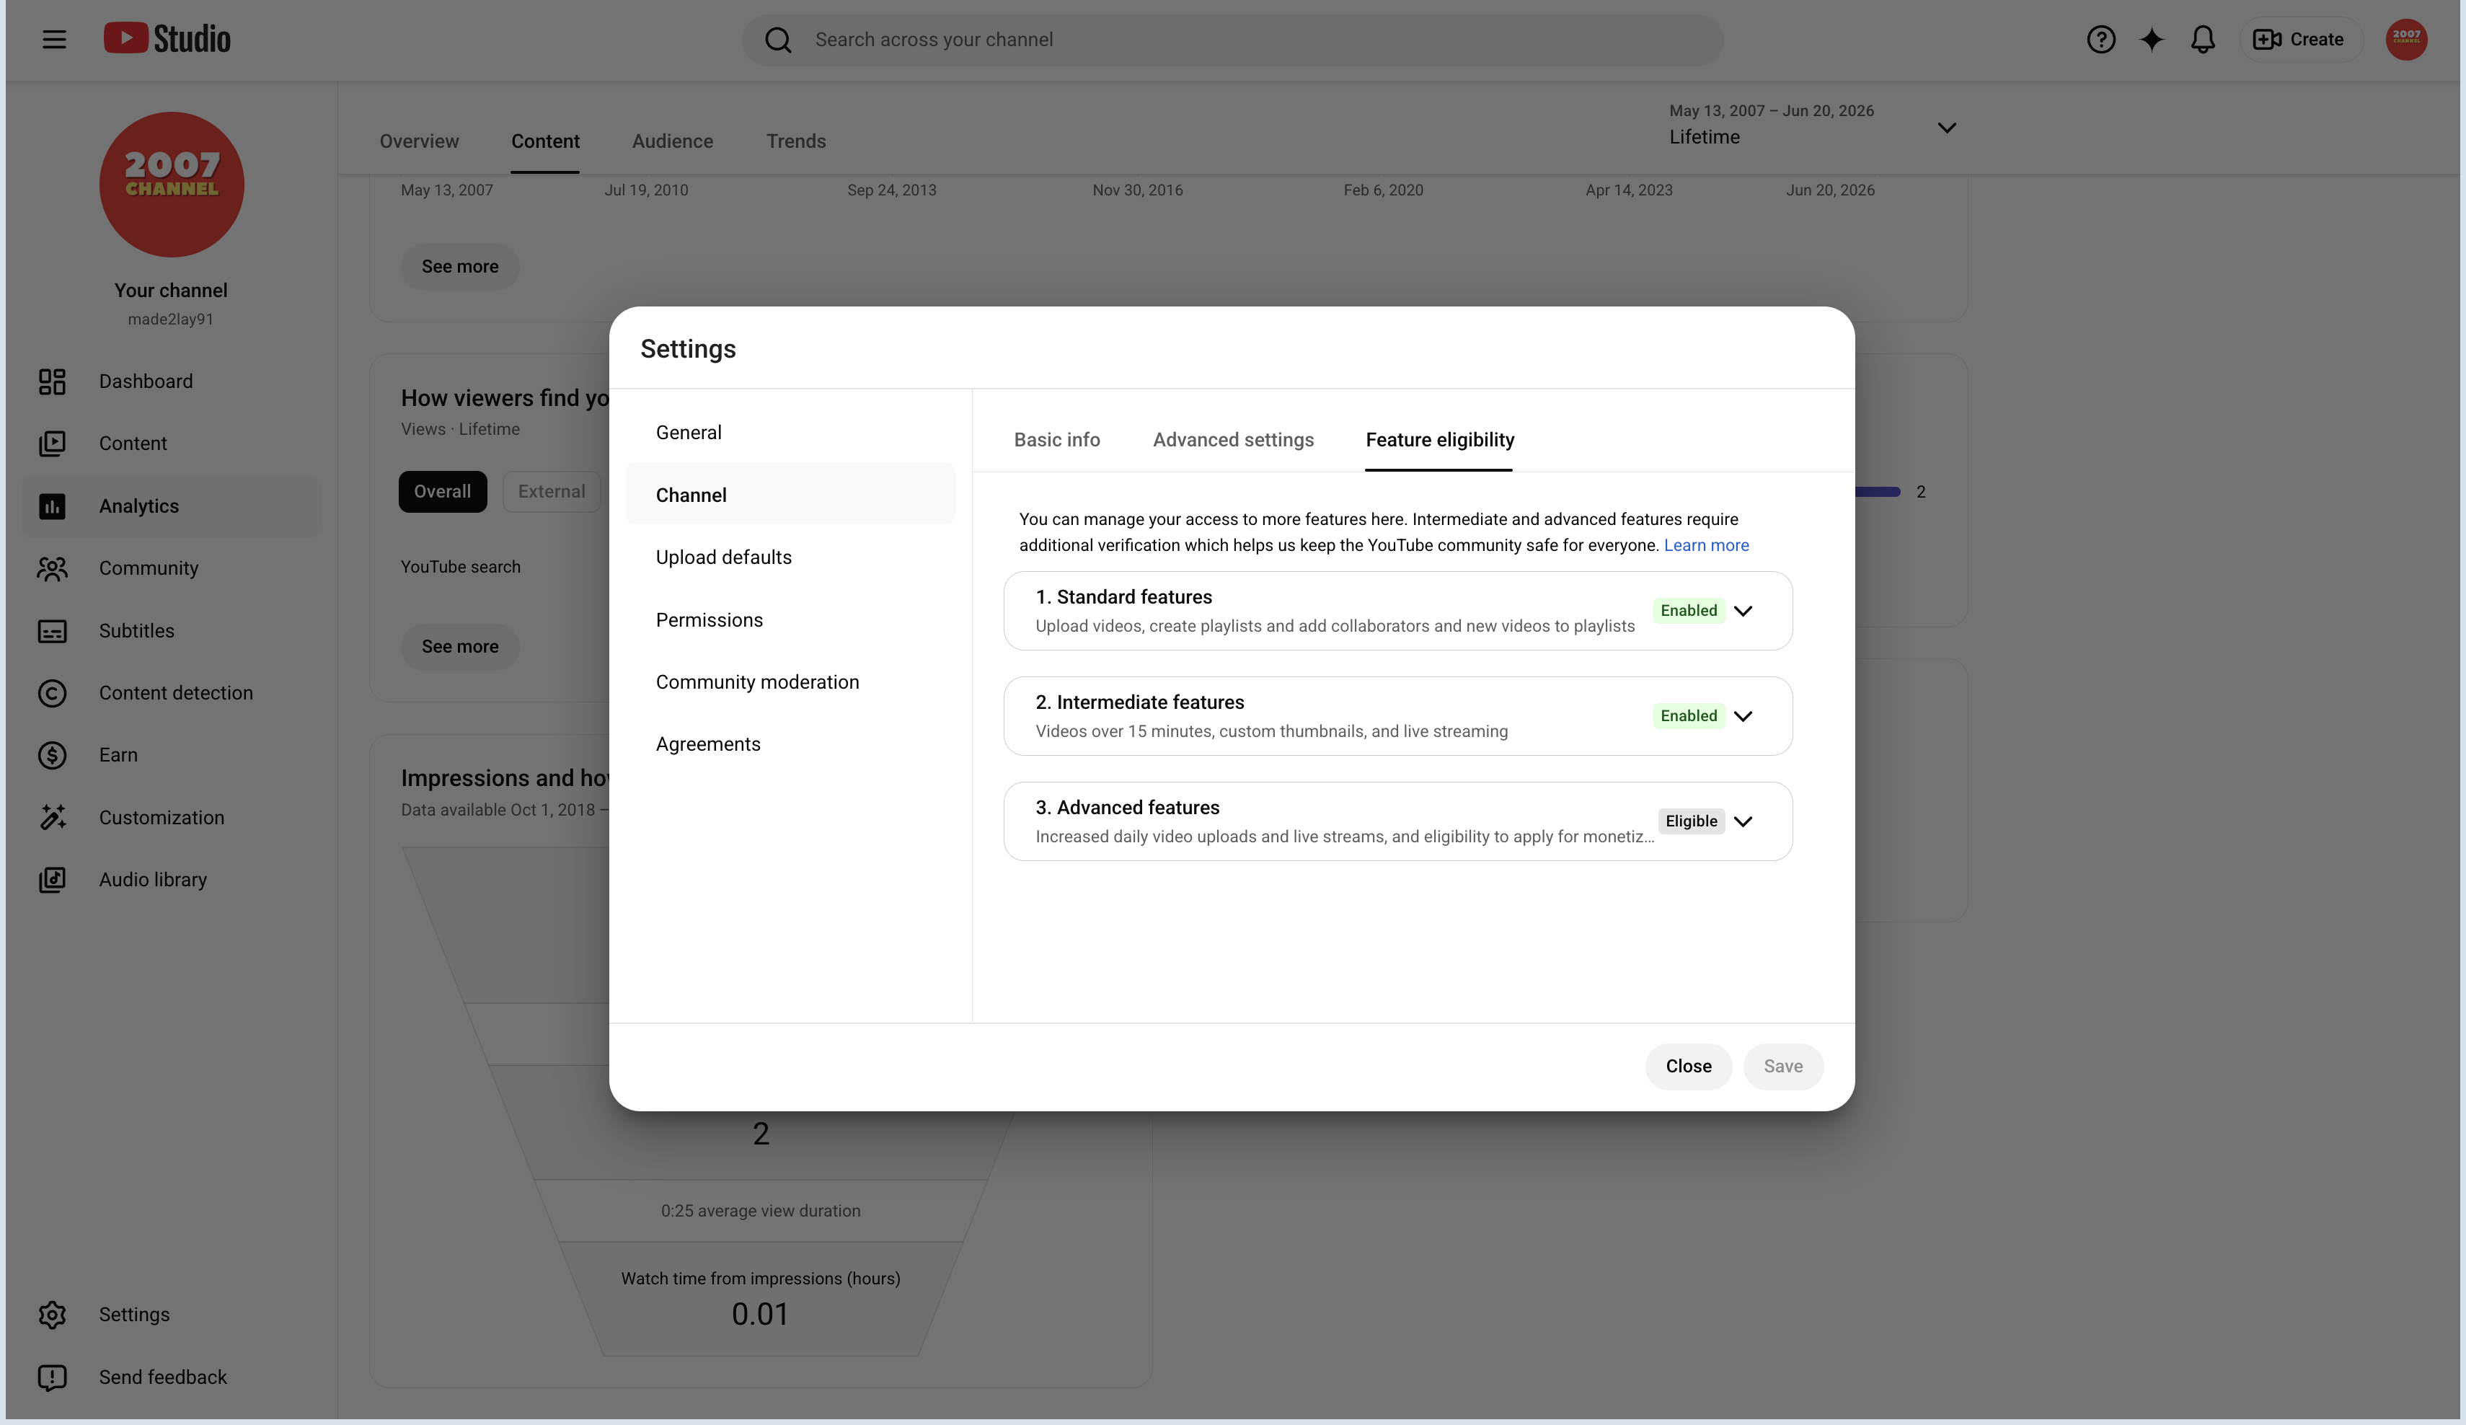
Task: Open Community moderation settings
Action: coord(790,682)
